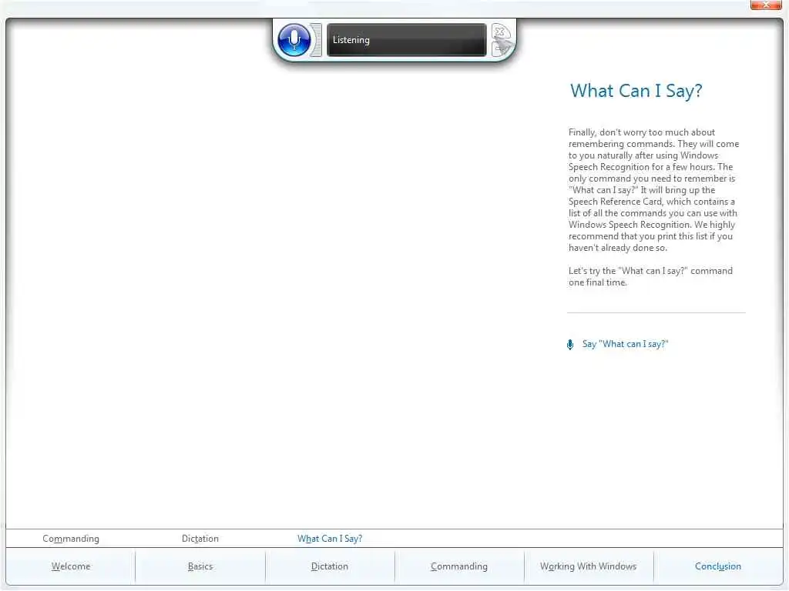This screenshot has height=591, width=789.
Task: Click the What Can I Say? heading
Action: click(x=636, y=91)
